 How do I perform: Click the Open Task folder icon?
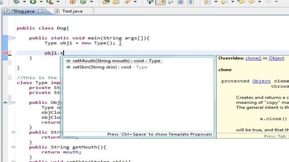(116, 2)
